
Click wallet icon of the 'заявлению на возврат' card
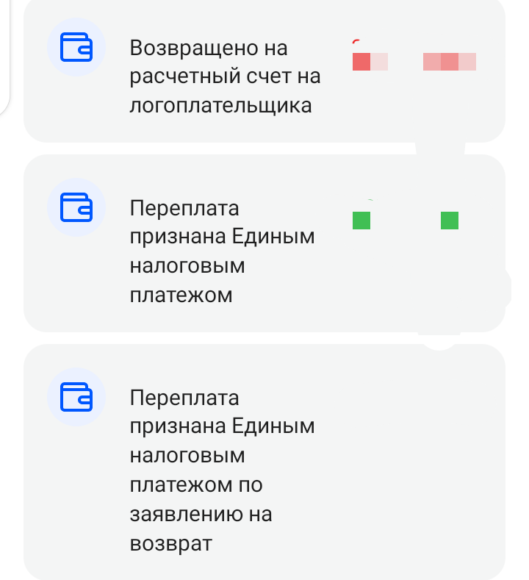pos(76,397)
